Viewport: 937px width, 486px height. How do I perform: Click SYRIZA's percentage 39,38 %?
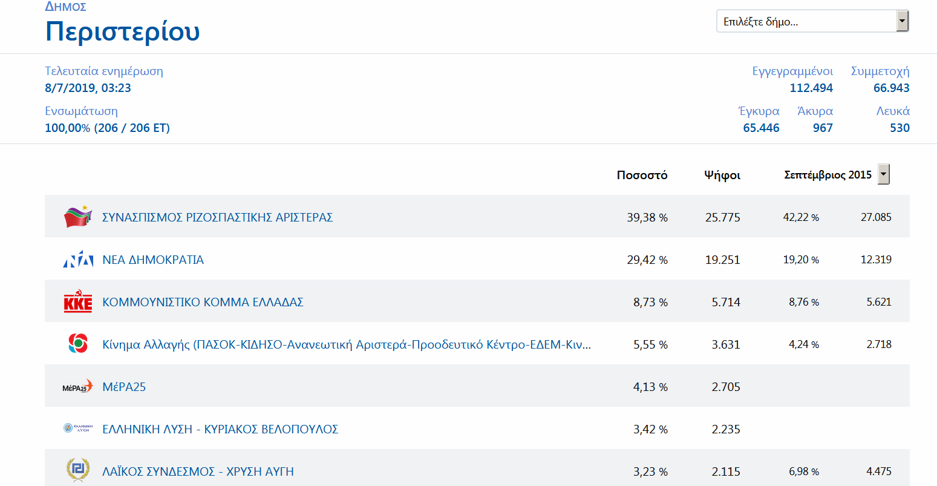tap(647, 217)
